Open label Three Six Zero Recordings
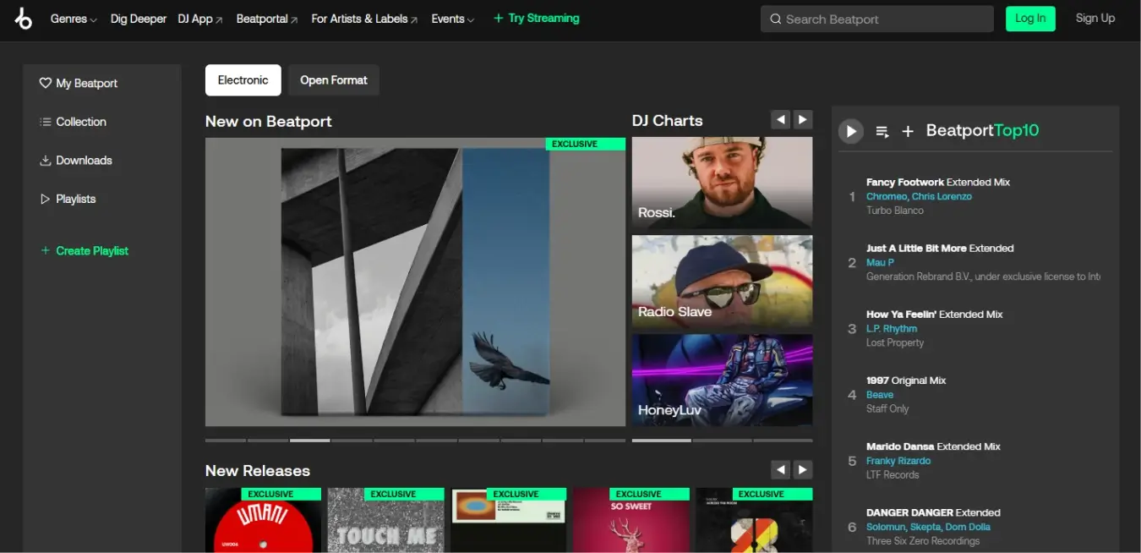 point(923,540)
